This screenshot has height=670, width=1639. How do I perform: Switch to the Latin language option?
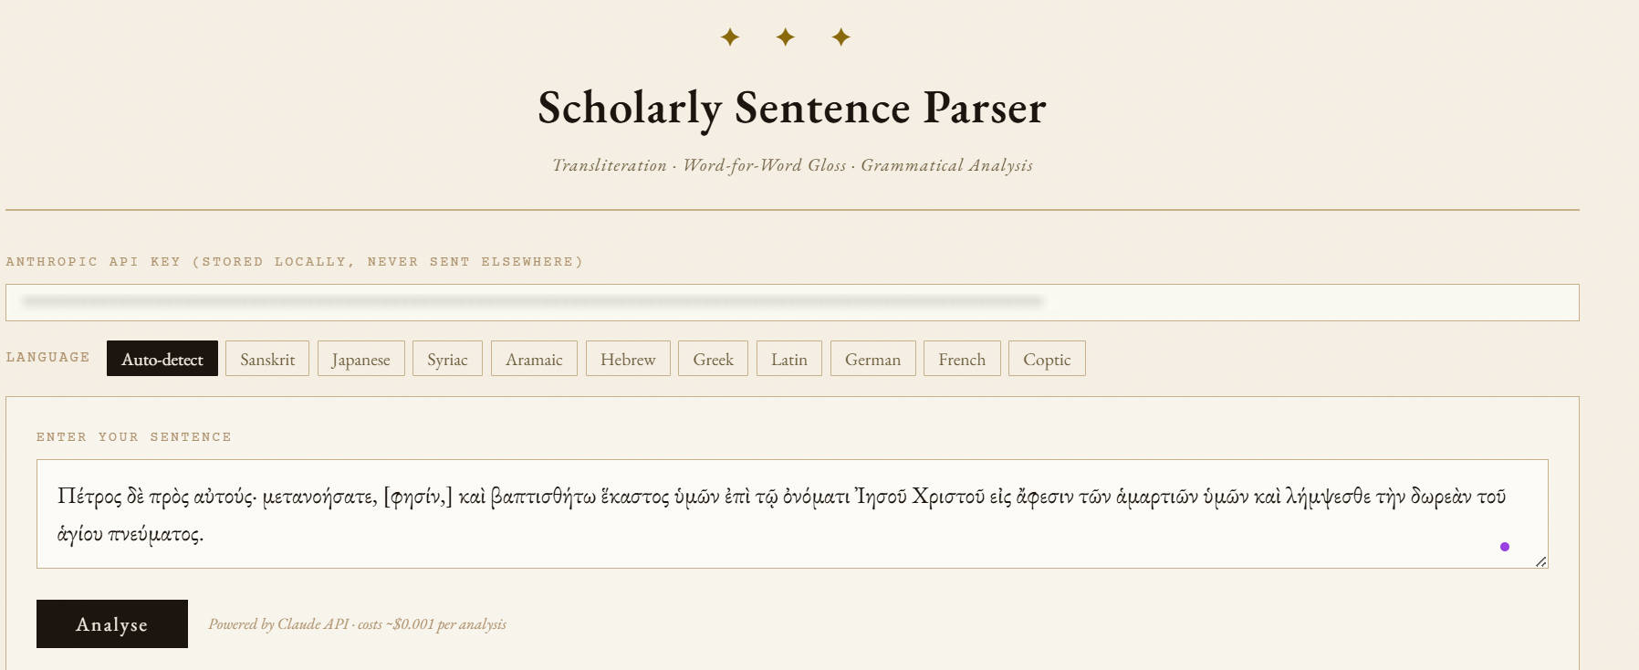[x=789, y=359]
